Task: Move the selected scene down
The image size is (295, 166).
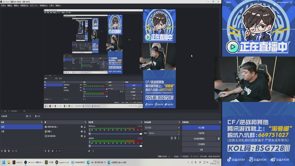Action: pyautogui.click(x=16, y=151)
